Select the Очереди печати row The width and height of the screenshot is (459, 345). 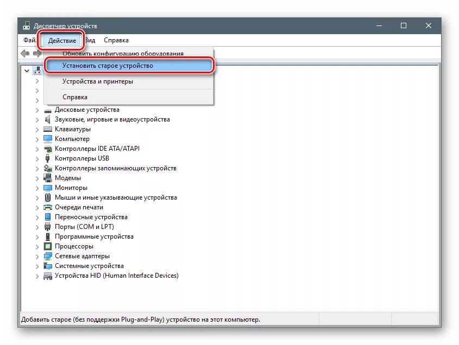pos(79,207)
